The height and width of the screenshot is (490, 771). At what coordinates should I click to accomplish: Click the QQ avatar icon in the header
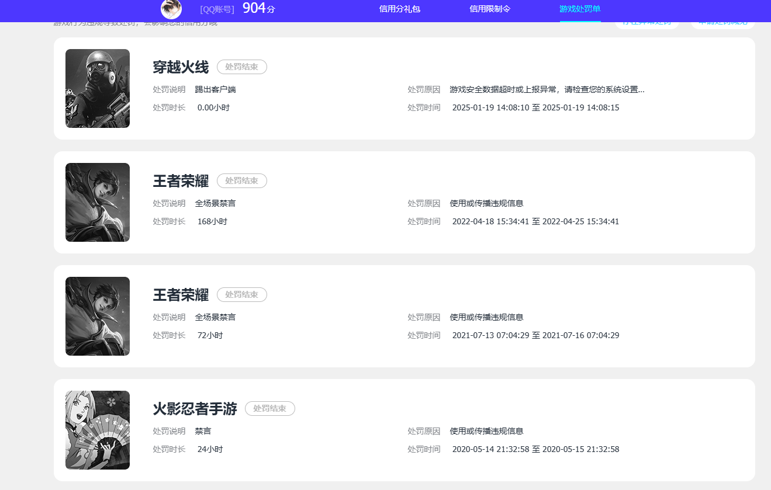coord(171,10)
